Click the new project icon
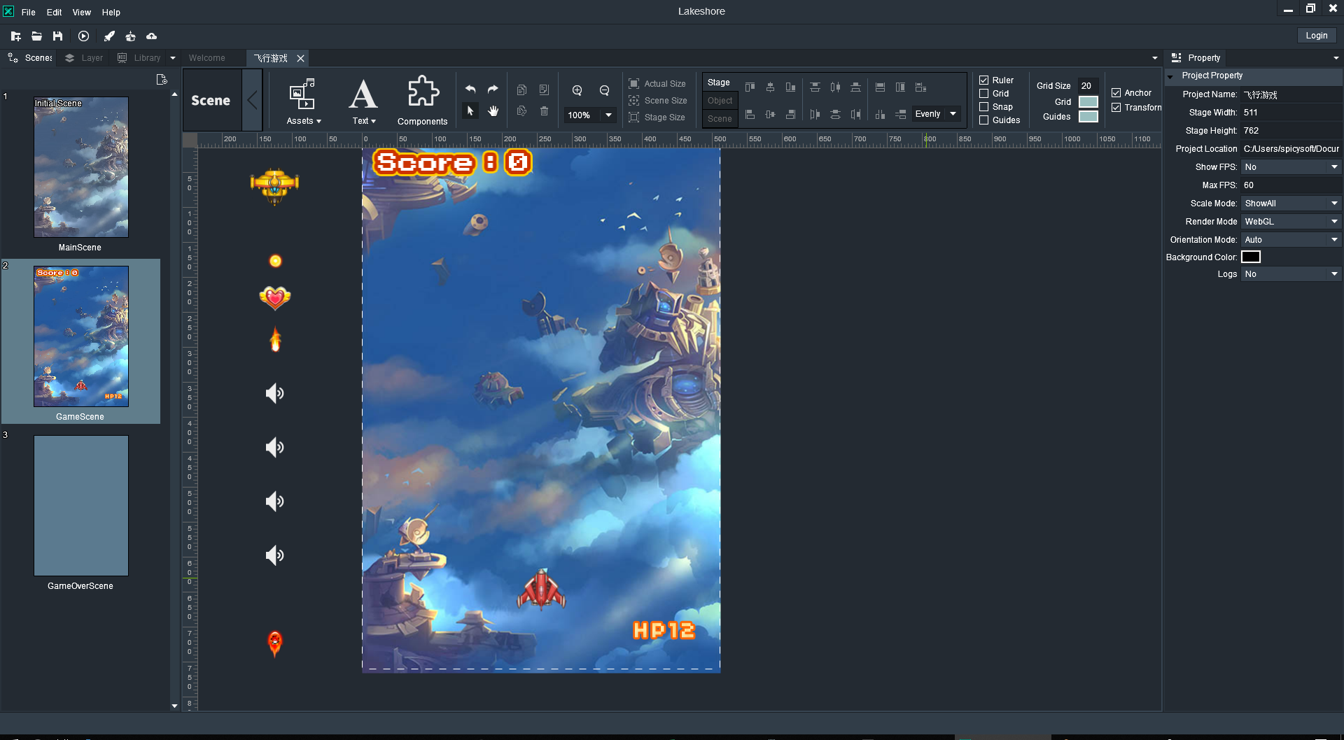 point(15,36)
